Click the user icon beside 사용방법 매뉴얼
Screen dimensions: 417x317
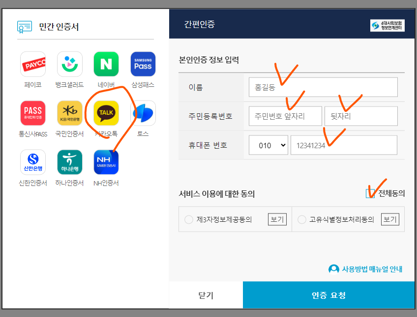coord(334,269)
